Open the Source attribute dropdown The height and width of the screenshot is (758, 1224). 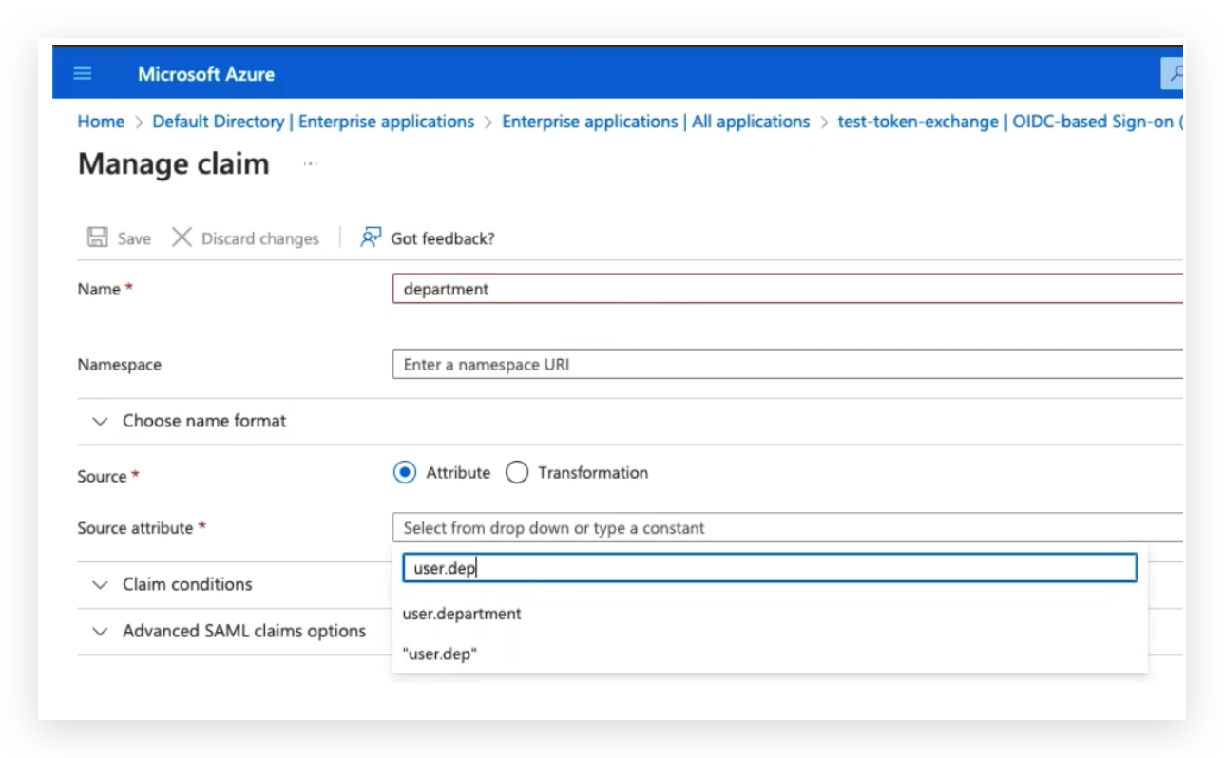click(788, 527)
